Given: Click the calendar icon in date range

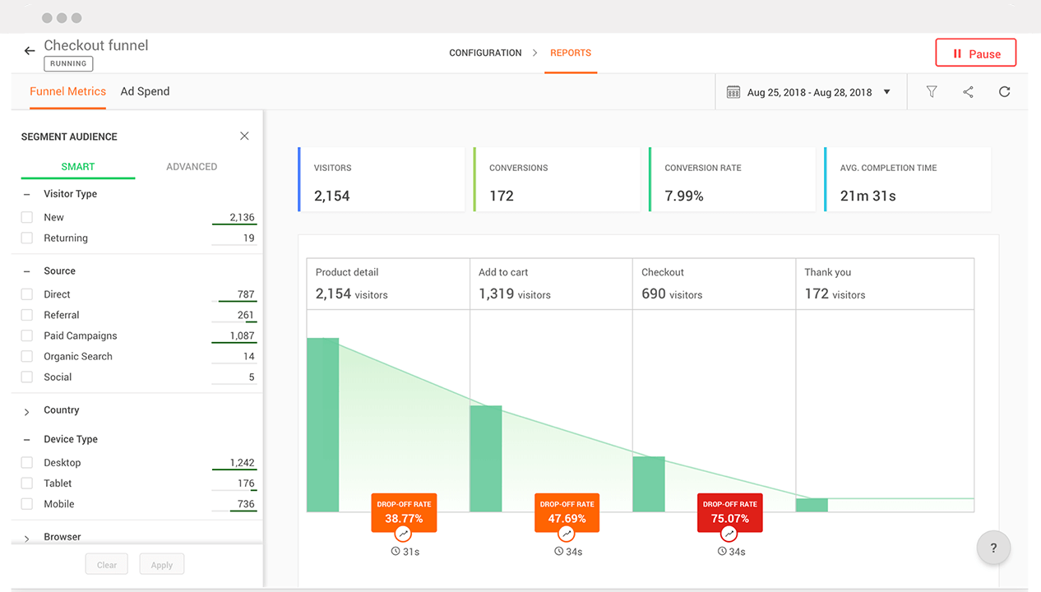Looking at the screenshot, I should pyautogui.click(x=733, y=92).
